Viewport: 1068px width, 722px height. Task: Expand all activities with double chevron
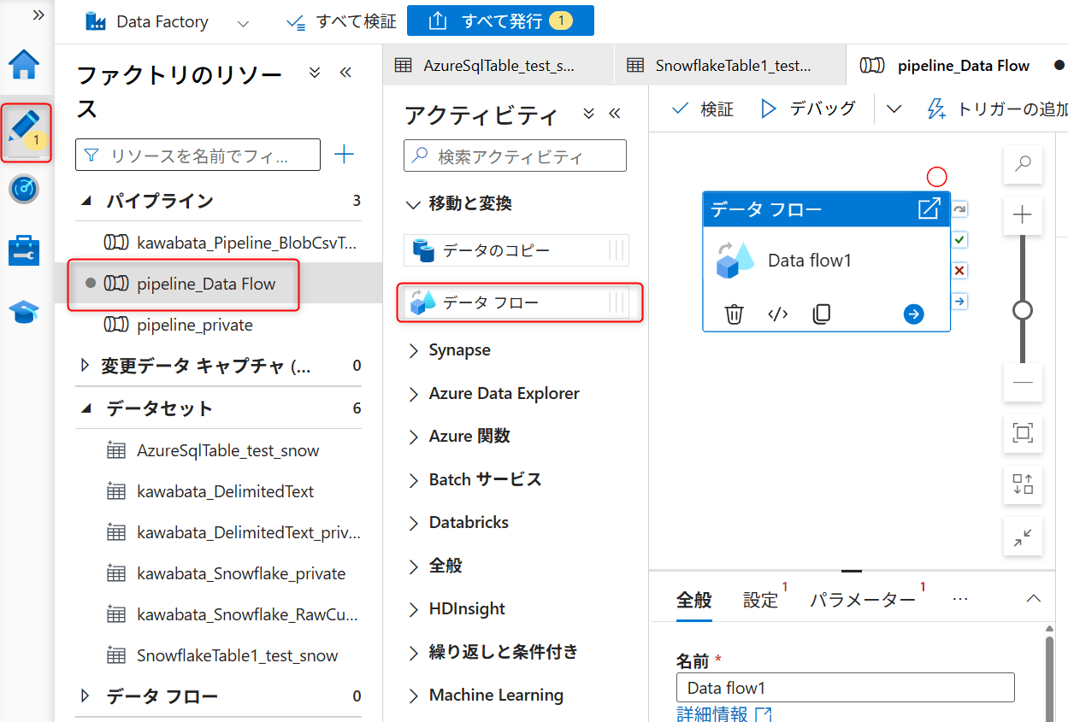coord(588,114)
